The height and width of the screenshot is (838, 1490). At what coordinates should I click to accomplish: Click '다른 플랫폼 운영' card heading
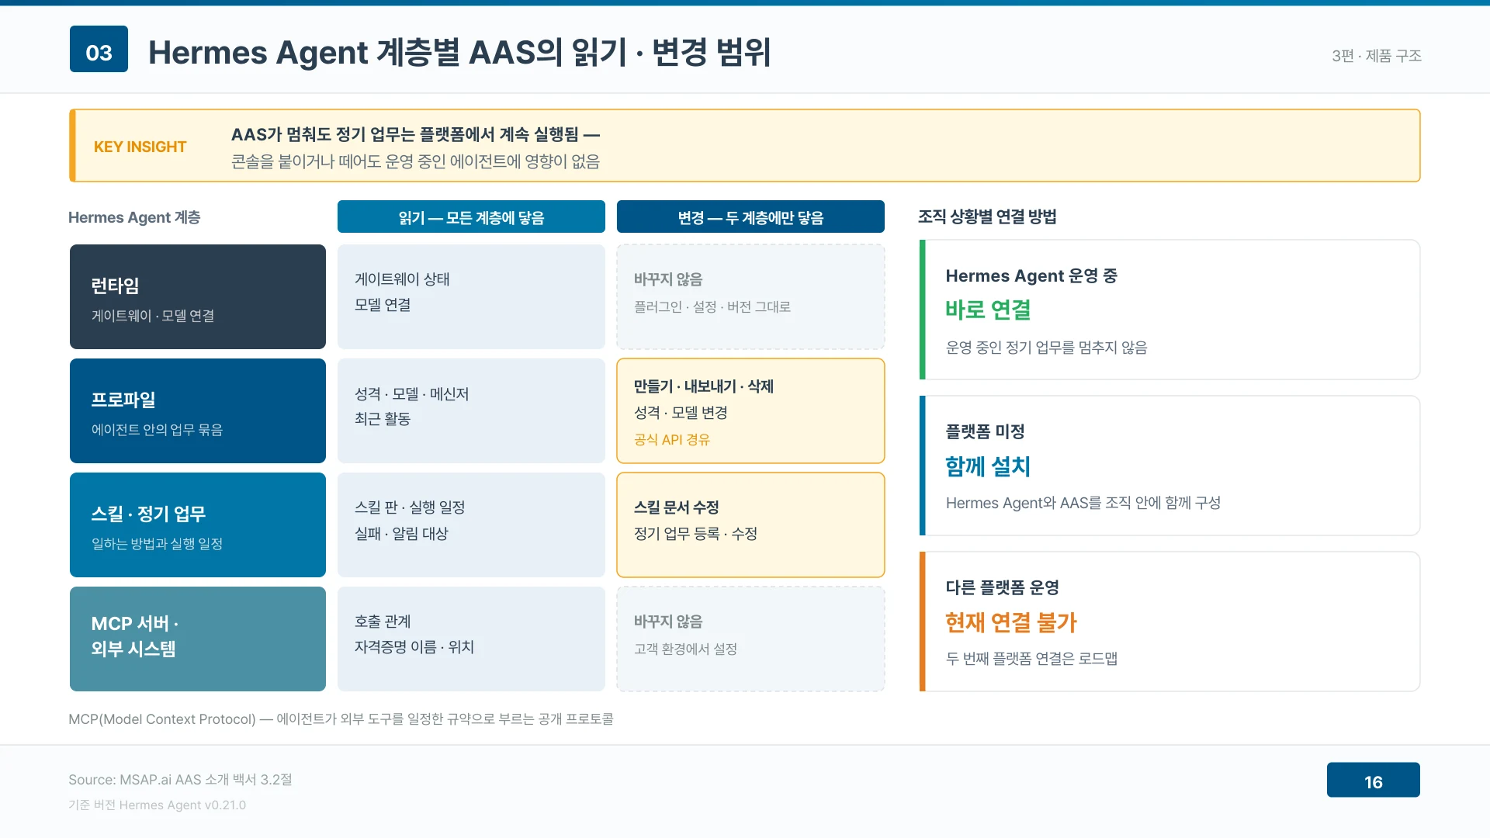1002,587
